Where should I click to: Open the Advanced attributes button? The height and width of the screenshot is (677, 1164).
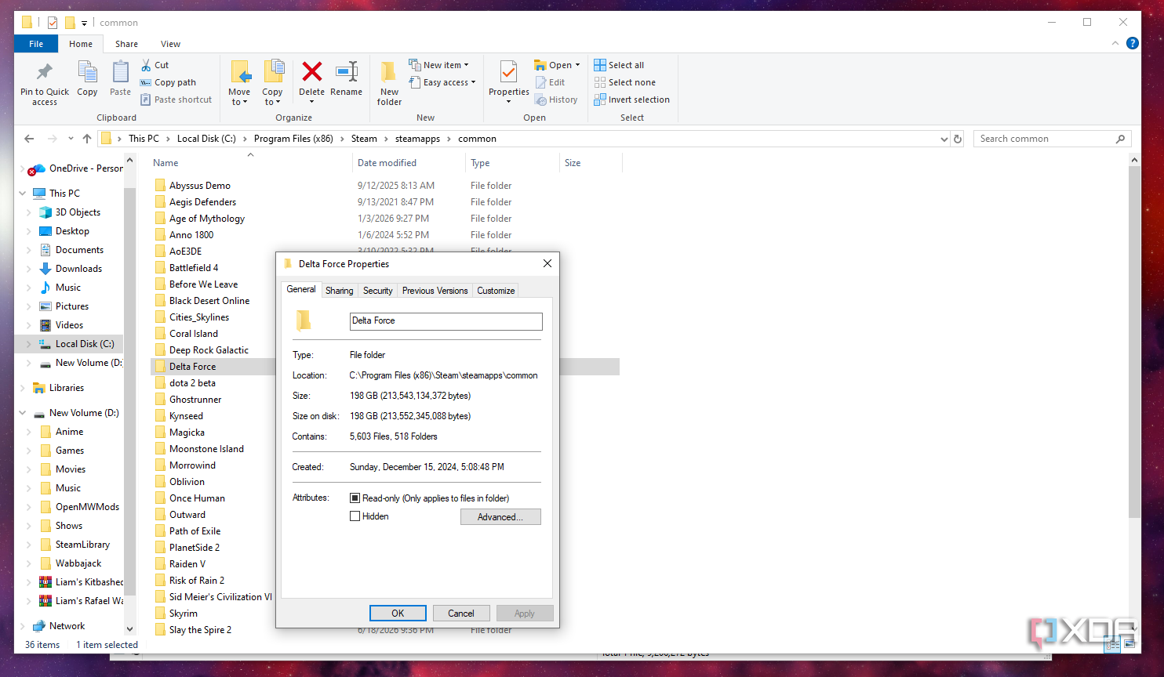coord(500,517)
